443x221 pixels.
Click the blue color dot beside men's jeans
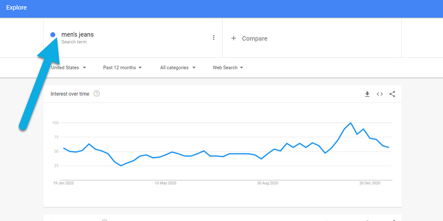click(53, 34)
